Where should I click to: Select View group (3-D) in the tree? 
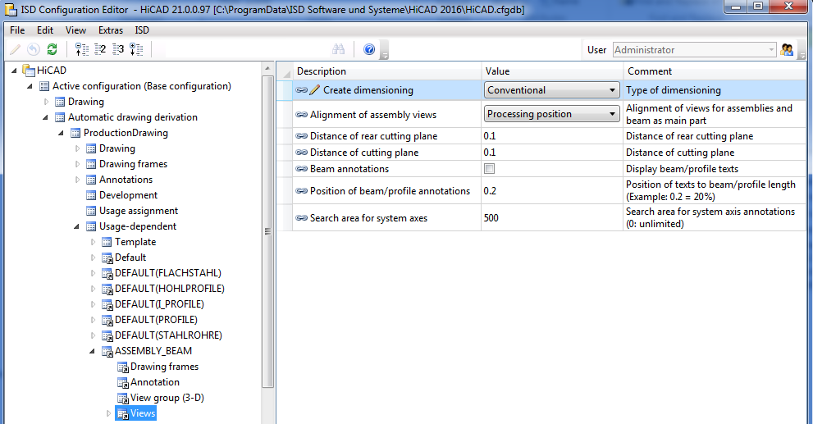(167, 398)
